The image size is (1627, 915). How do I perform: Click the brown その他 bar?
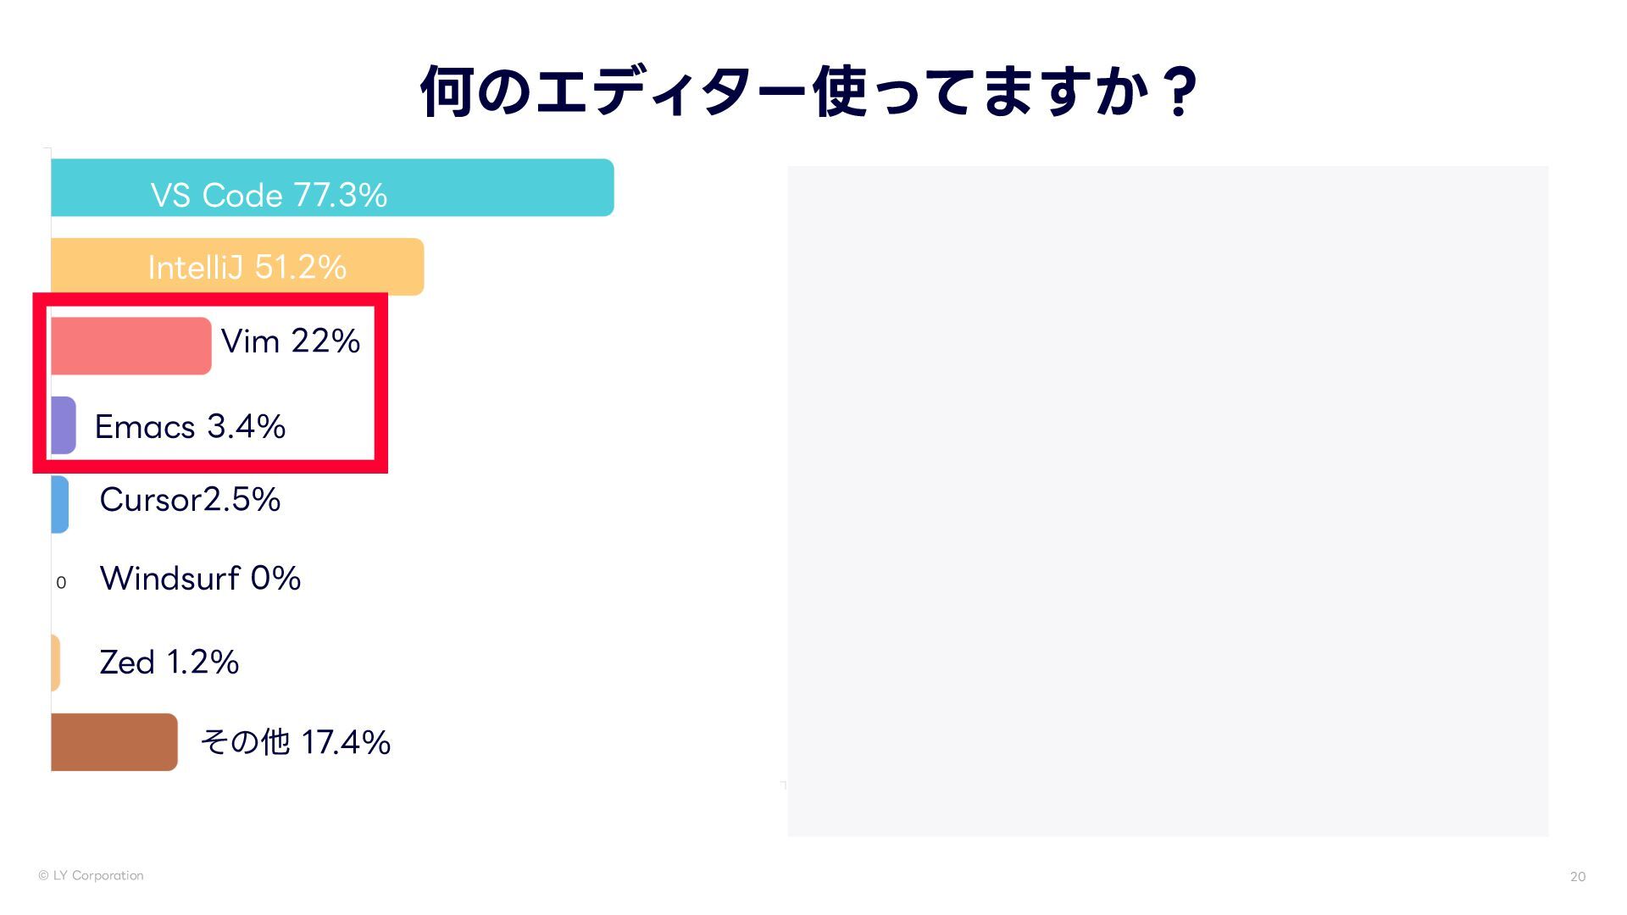coord(114,742)
